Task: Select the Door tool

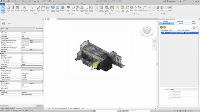Action: 13,8
